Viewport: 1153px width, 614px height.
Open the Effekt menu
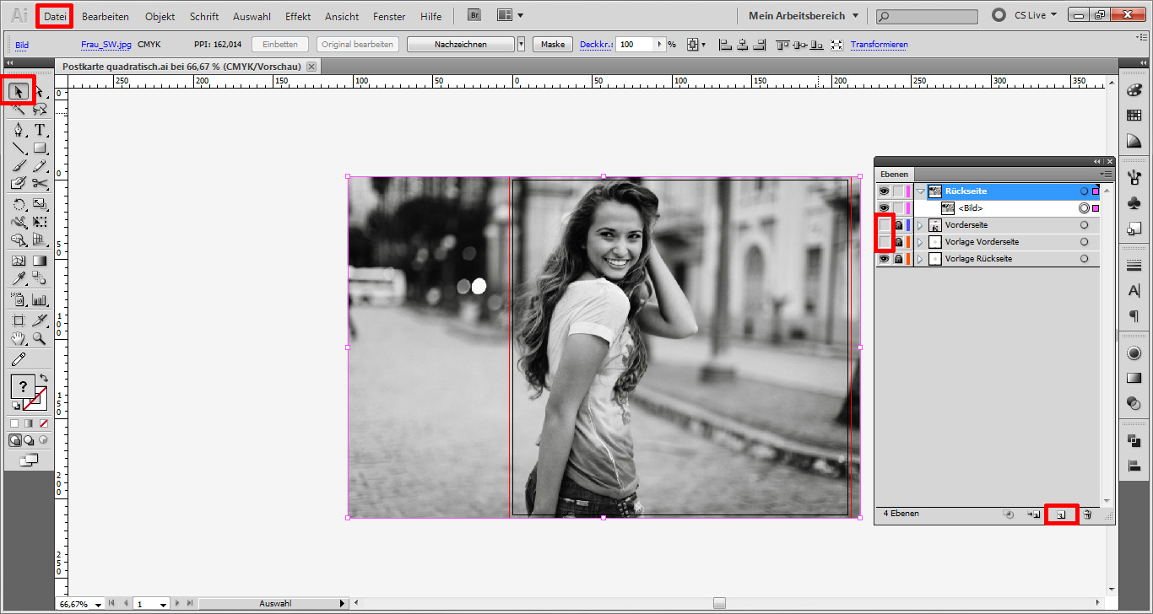[298, 16]
